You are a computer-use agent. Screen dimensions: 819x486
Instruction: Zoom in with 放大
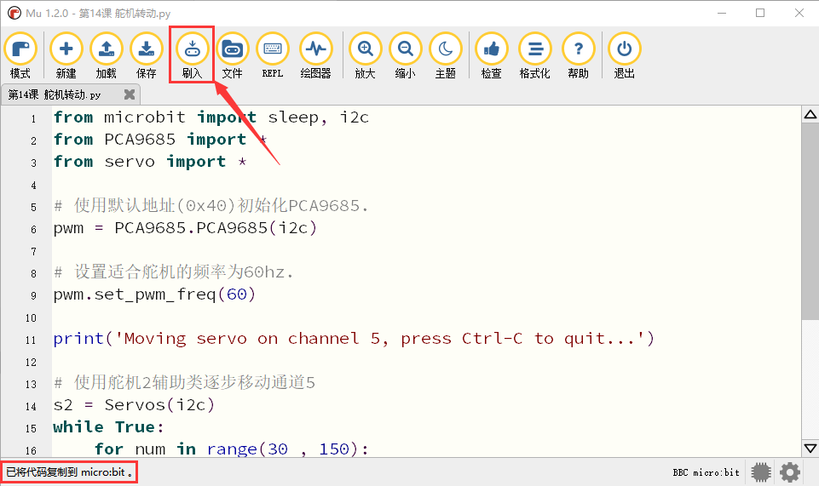coord(365,55)
